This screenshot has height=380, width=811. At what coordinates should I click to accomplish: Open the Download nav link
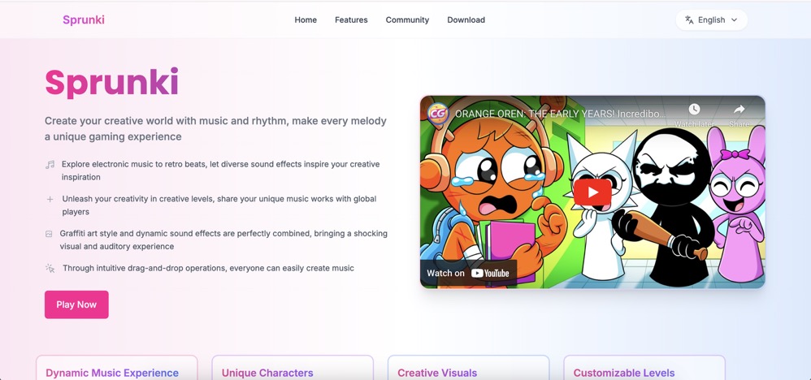(x=466, y=19)
